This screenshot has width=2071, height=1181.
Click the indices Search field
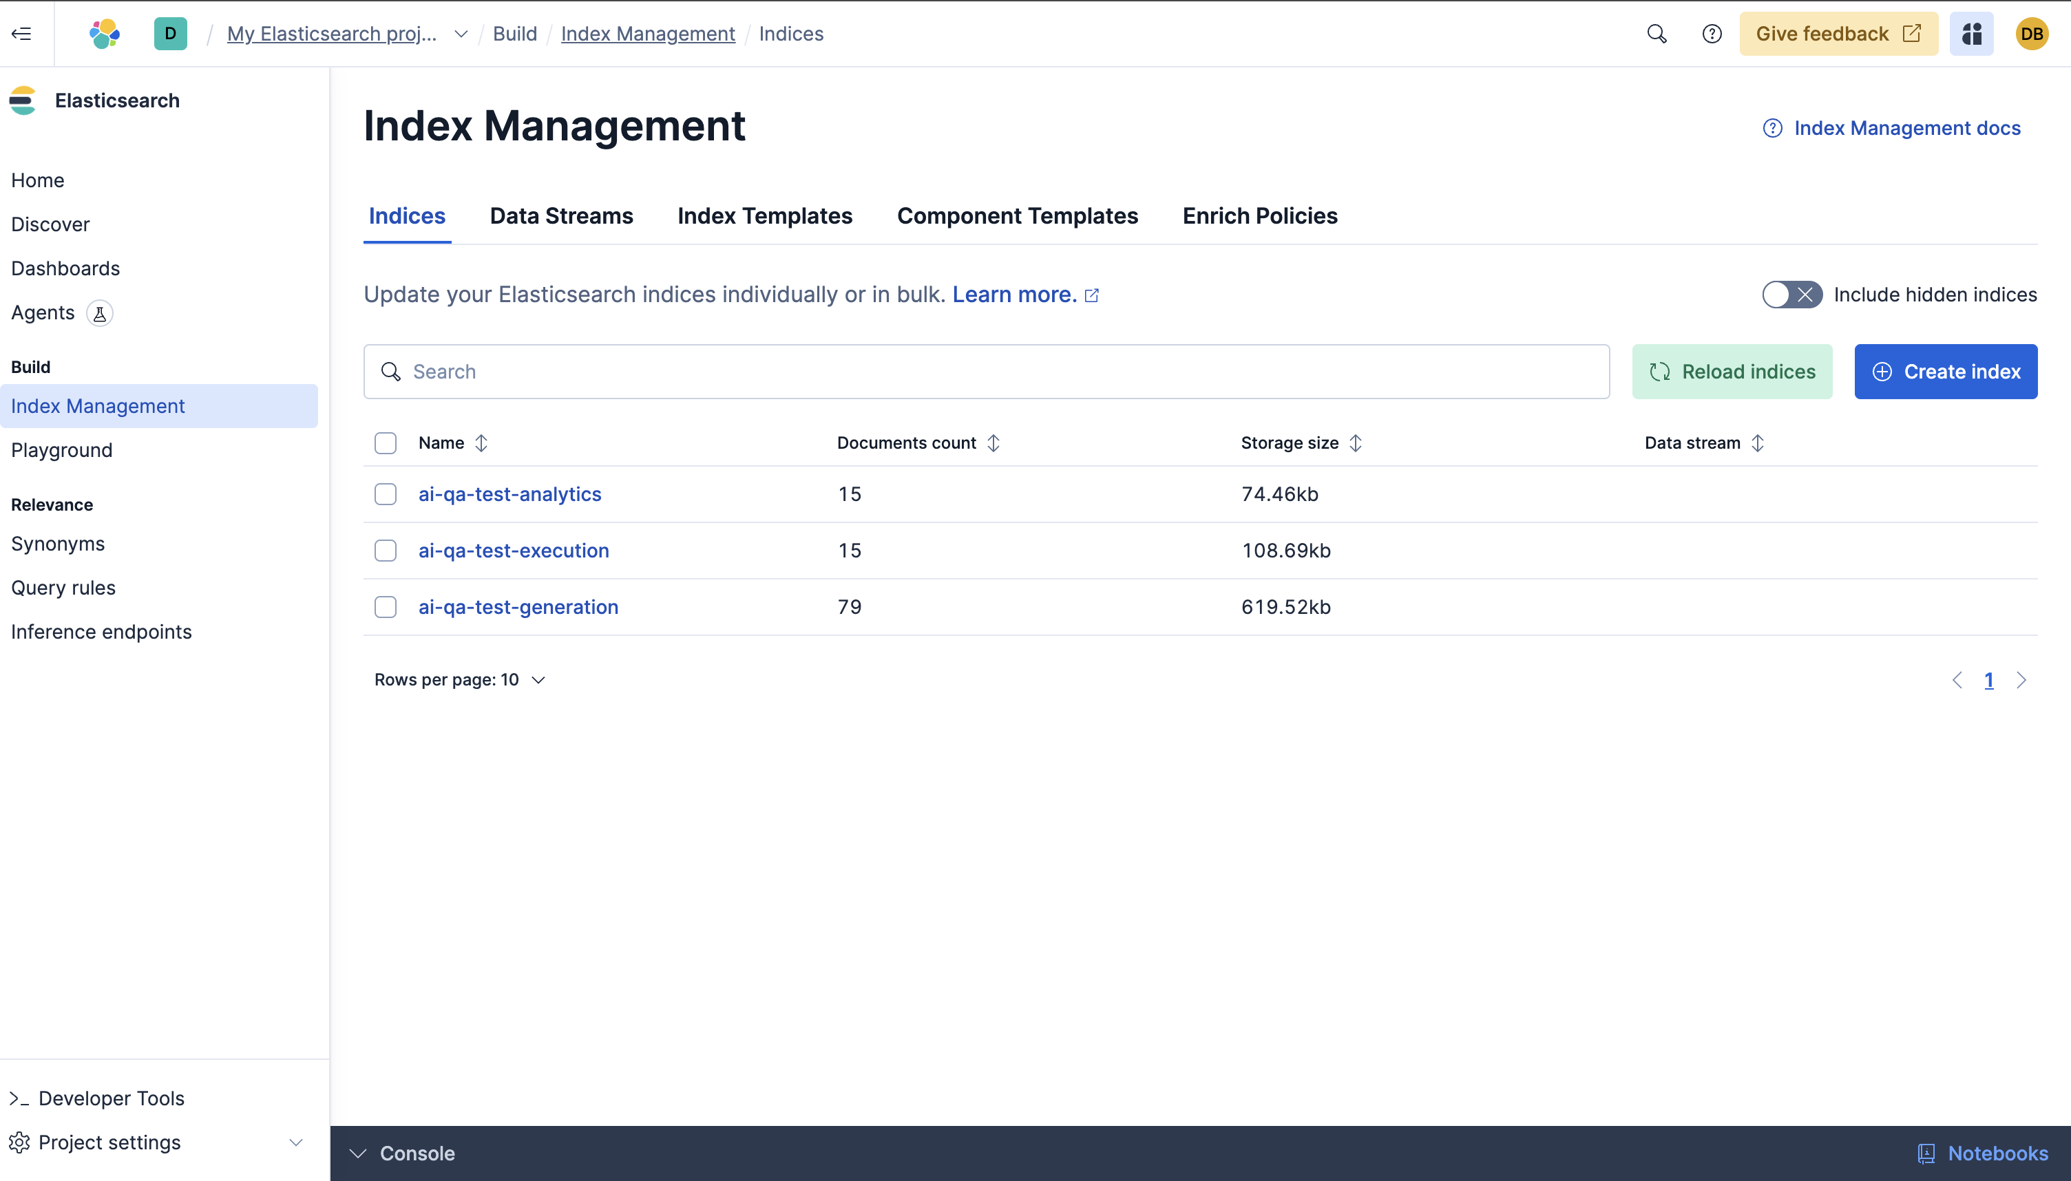coord(986,372)
